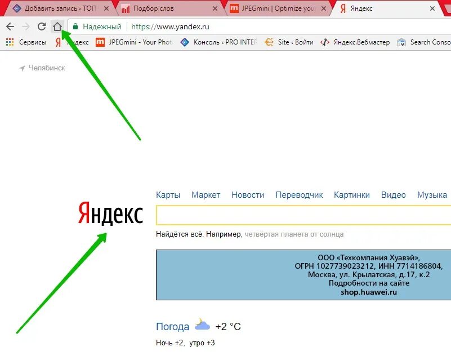Click the Яндекс logo
This screenshot has height=360, width=451.
pos(110,213)
